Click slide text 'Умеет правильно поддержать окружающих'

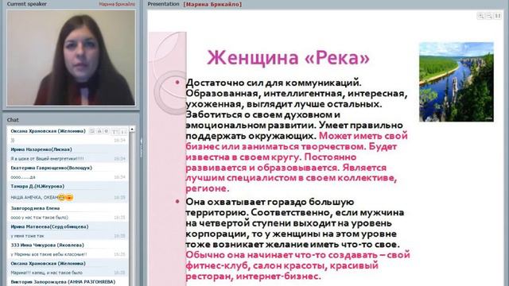point(294,130)
